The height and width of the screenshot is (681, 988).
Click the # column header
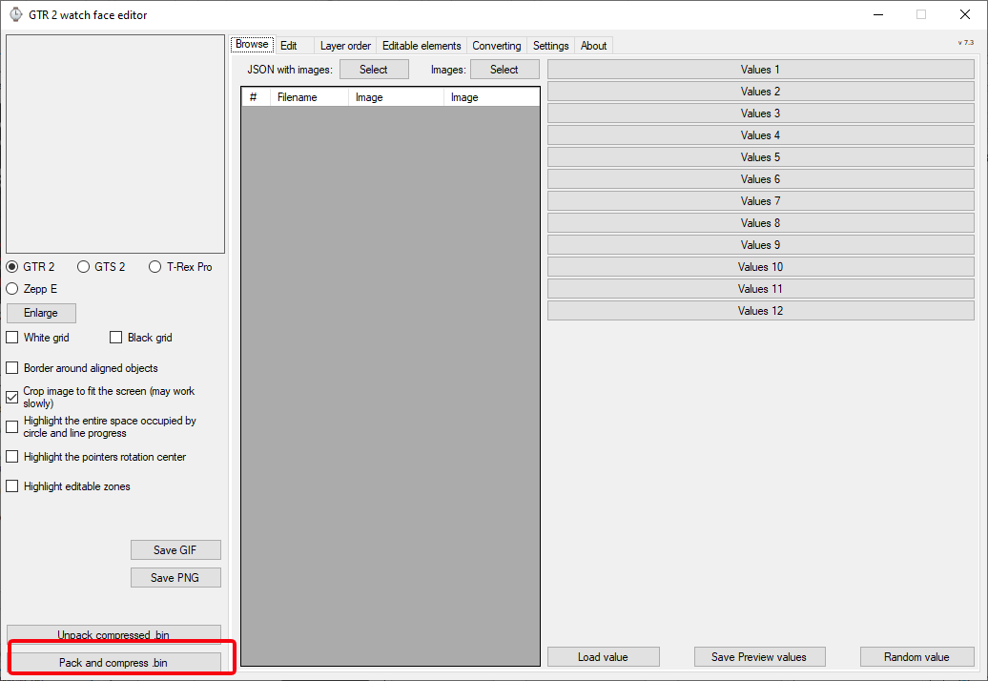(256, 97)
